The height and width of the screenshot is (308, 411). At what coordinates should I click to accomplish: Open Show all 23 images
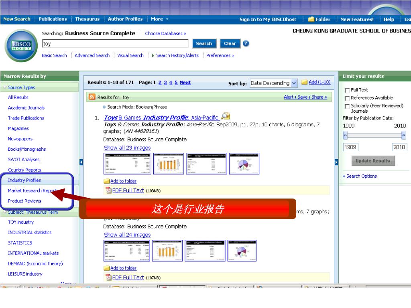pos(127,148)
